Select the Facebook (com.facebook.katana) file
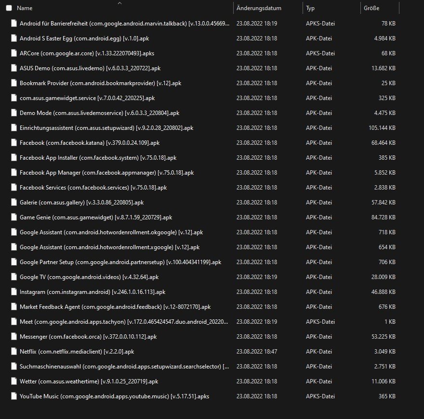The image size is (424, 419). tap(90, 143)
